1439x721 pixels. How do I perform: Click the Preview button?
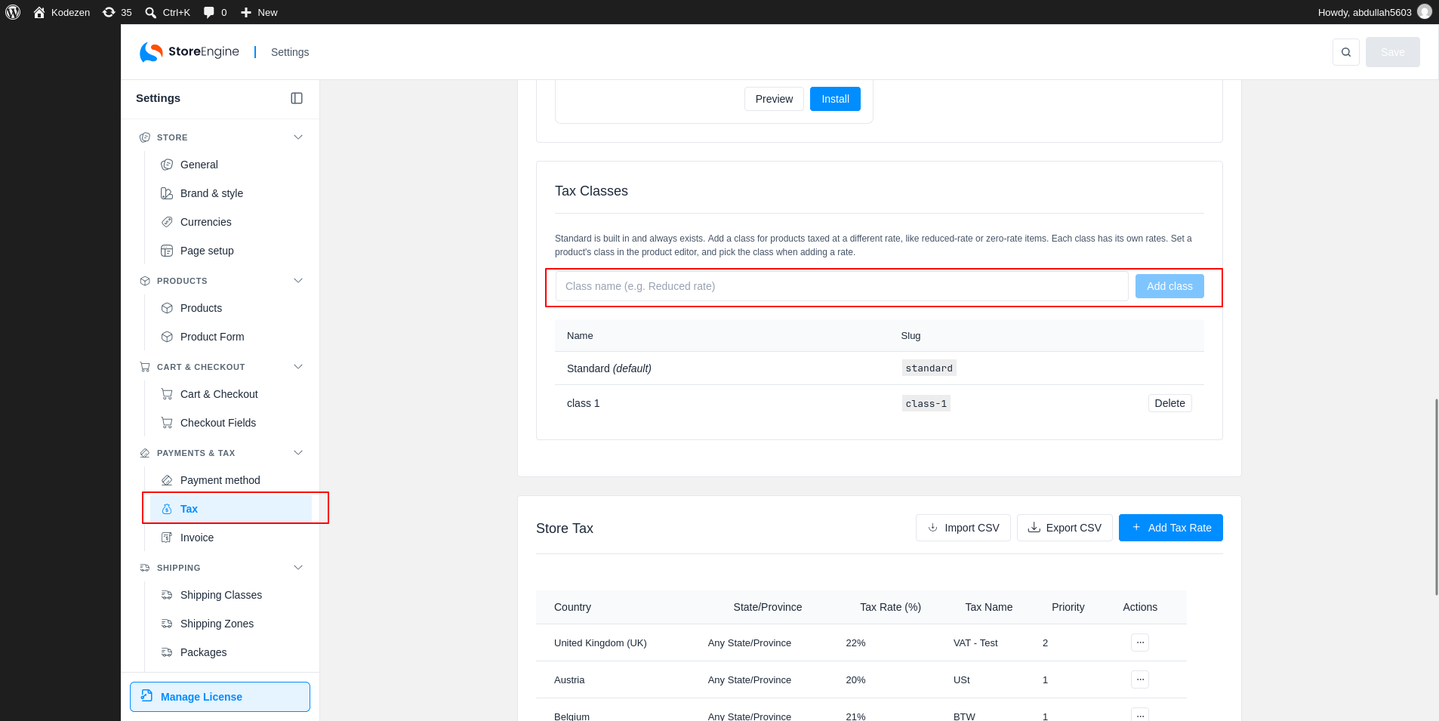coord(774,99)
